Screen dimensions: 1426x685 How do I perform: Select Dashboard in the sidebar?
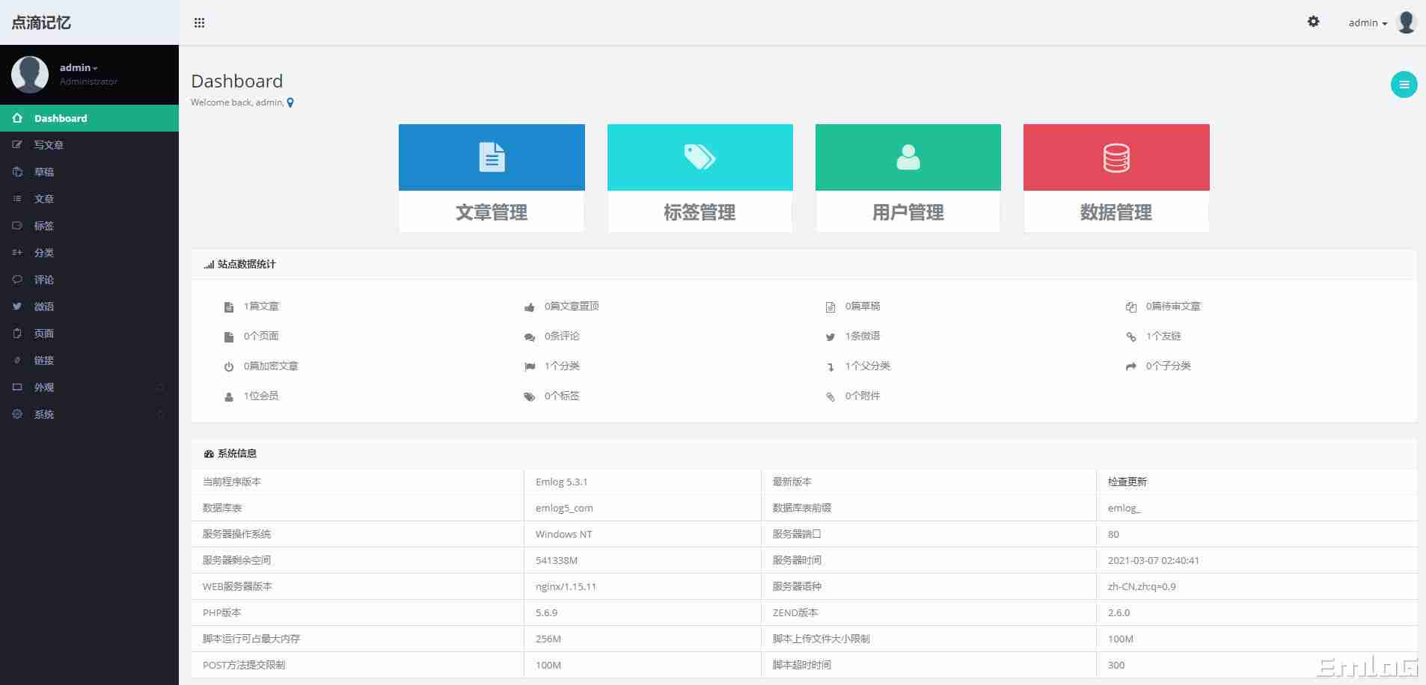(x=61, y=118)
